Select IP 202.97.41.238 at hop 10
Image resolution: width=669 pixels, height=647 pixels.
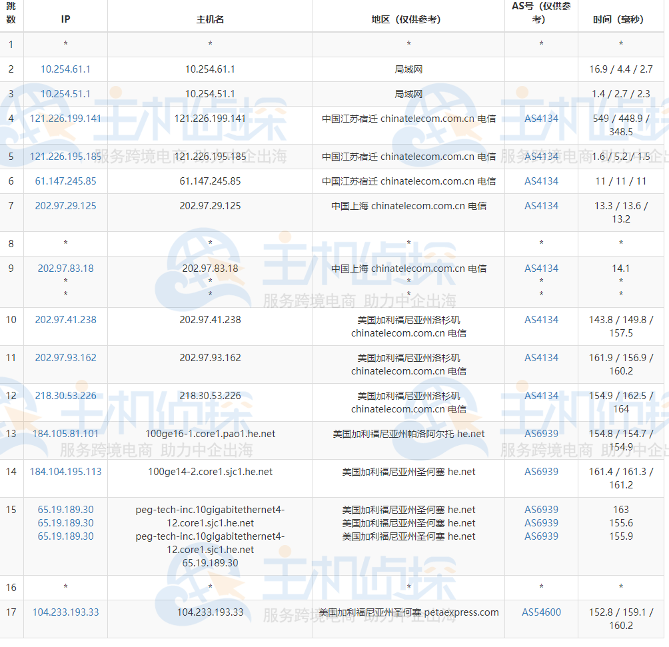[65, 320]
